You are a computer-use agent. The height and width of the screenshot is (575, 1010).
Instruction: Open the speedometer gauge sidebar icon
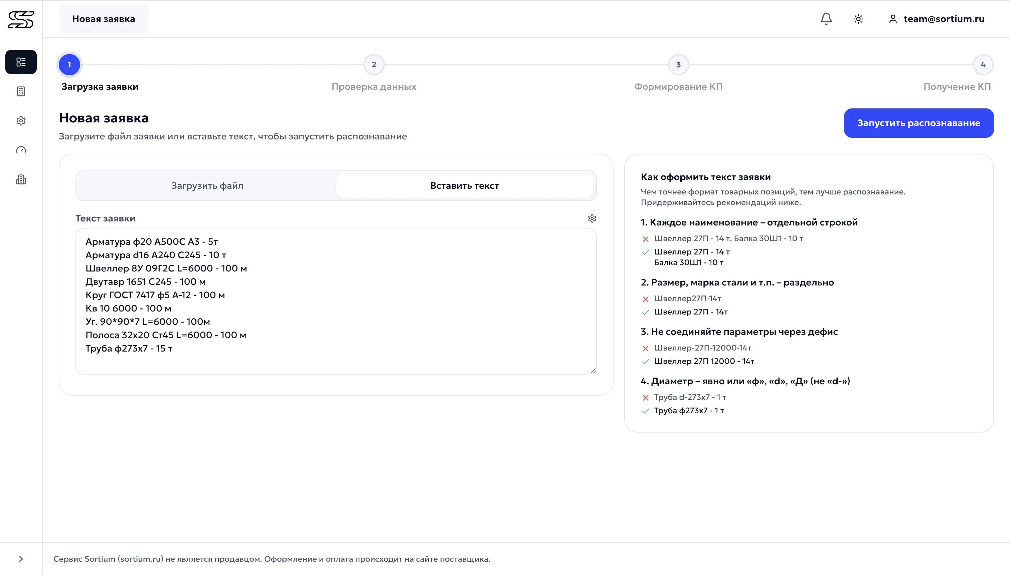[21, 150]
